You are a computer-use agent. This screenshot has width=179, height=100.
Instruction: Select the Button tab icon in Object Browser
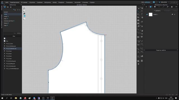[155, 7]
